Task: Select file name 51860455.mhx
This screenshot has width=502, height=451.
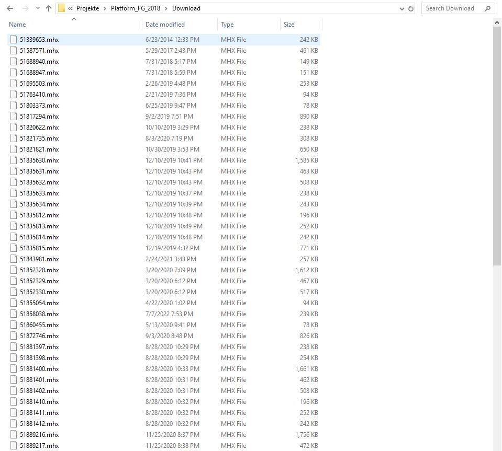Action: pyautogui.click(x=39, y=325)
